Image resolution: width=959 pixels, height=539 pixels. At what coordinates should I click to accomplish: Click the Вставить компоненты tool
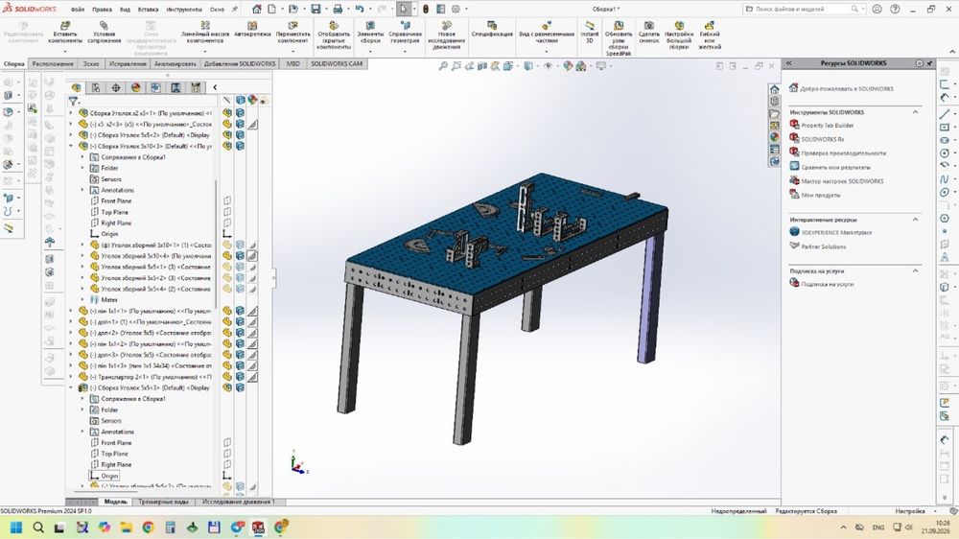tap(65, 33)
